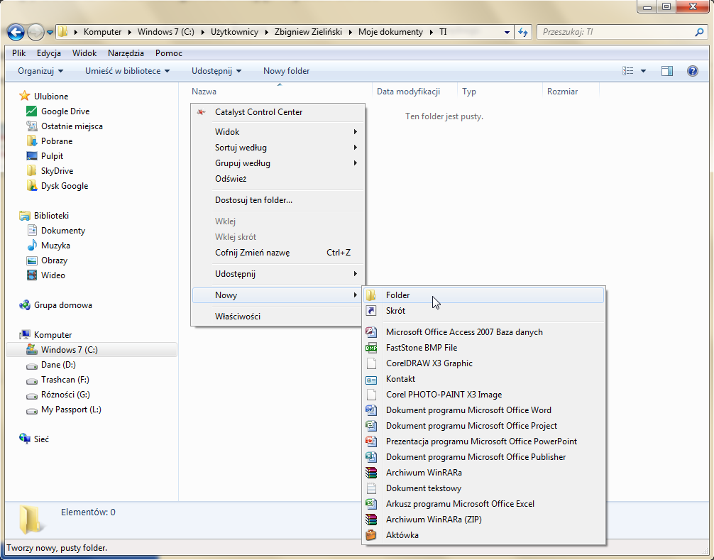Open the recent pages dropdown arrow
This screenshot has width=714, height=560.
50,33
